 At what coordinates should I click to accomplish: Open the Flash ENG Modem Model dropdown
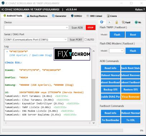point(122,51)
